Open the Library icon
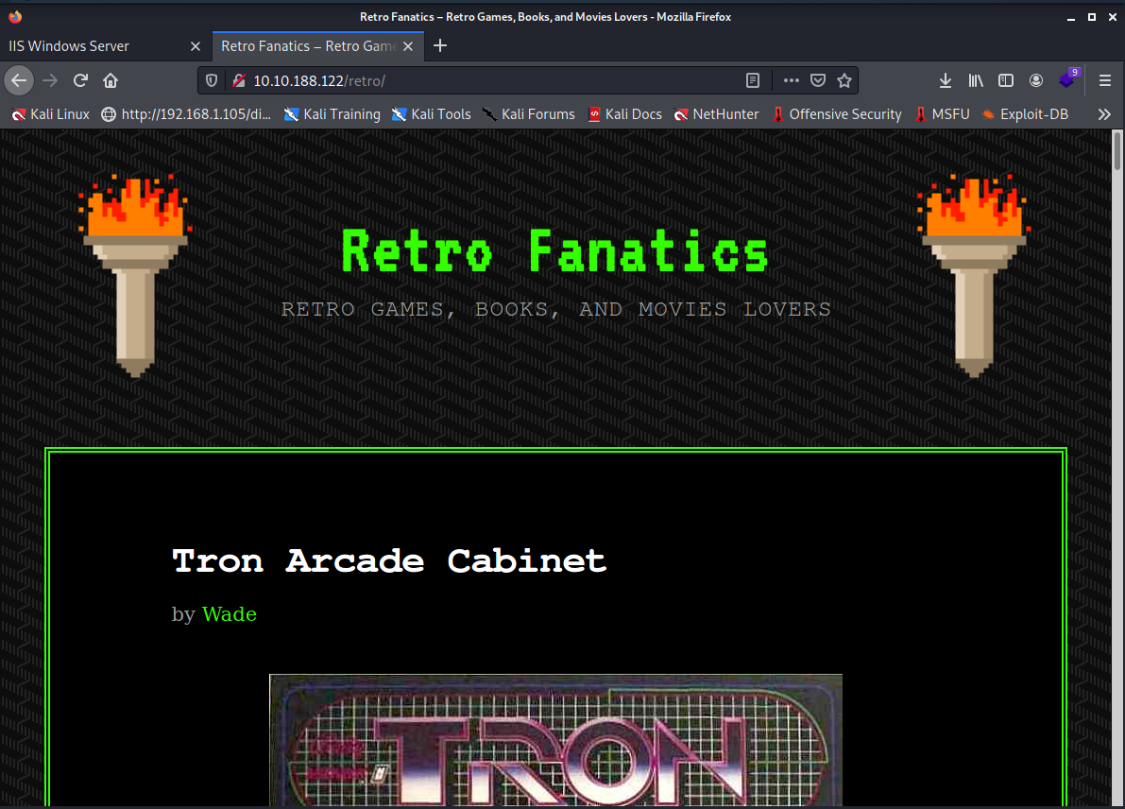 [x=976, y=80]
